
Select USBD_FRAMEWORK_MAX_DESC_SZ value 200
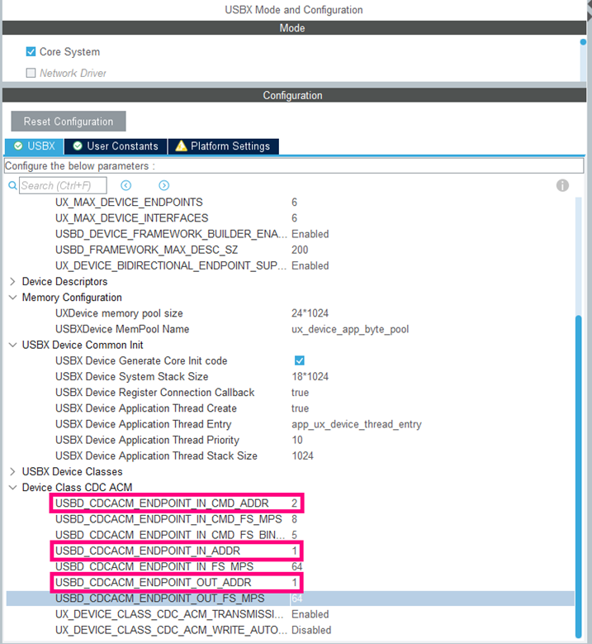pos(300,250)
